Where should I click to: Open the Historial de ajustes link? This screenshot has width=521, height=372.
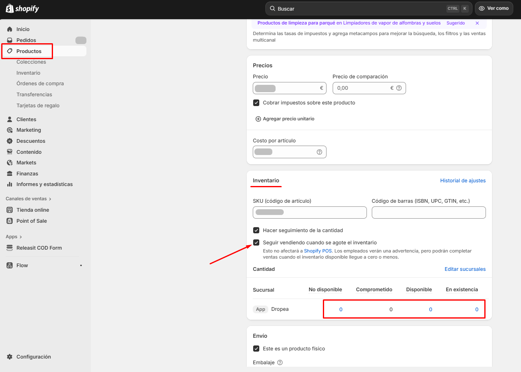[x=463, y=181]
